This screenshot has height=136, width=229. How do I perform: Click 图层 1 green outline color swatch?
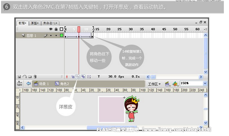[61, 35]
